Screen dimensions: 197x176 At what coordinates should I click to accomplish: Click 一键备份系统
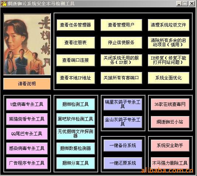click(x=123, y=146)
